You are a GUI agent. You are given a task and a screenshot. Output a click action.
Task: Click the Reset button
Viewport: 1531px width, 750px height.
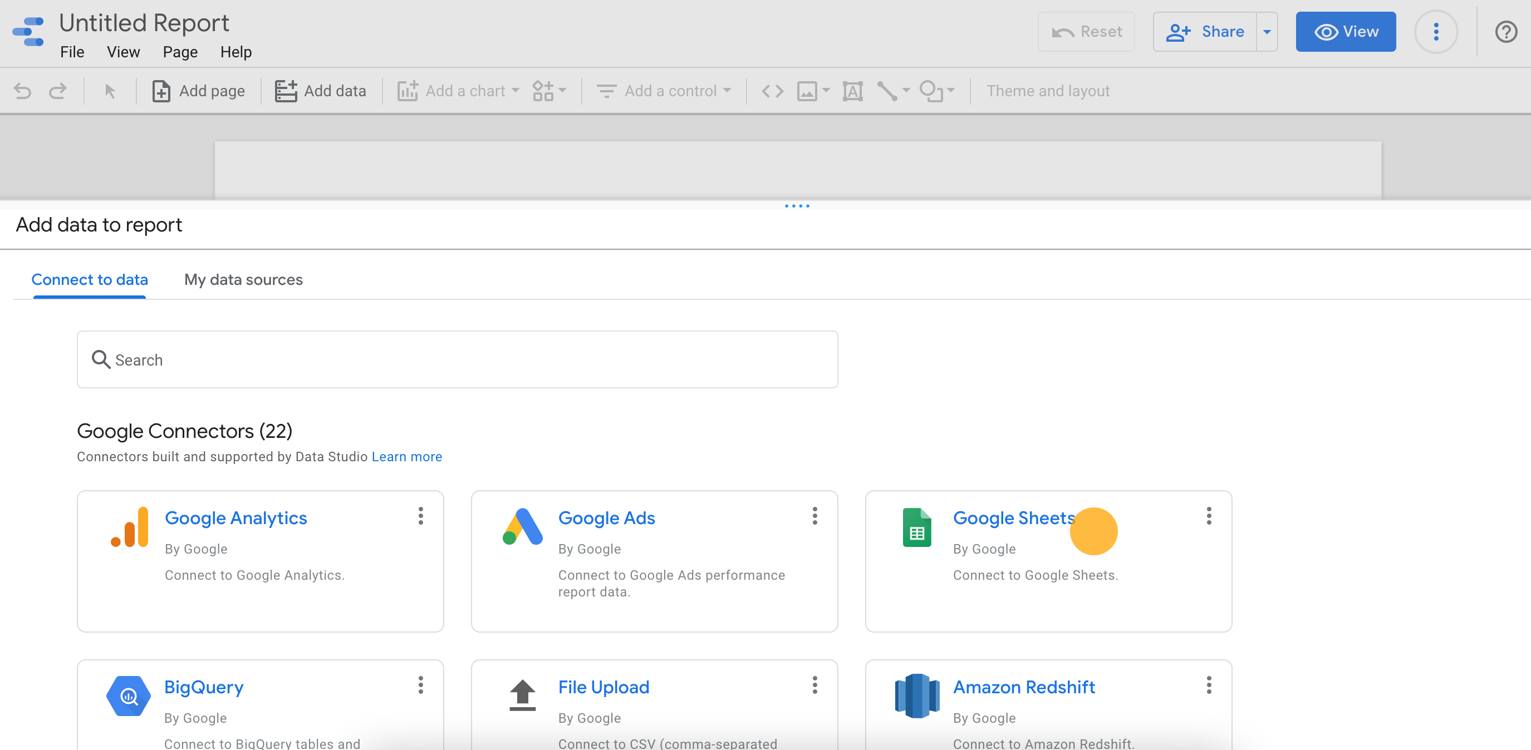click(x=1086, y=32)
